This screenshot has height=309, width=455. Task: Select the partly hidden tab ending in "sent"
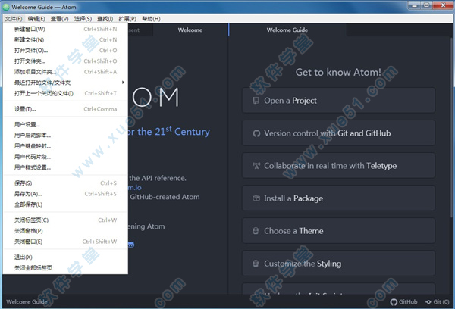click(x=140, y=30)
